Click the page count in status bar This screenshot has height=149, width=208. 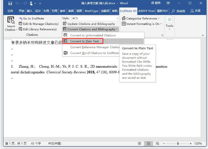click(16, 144)
